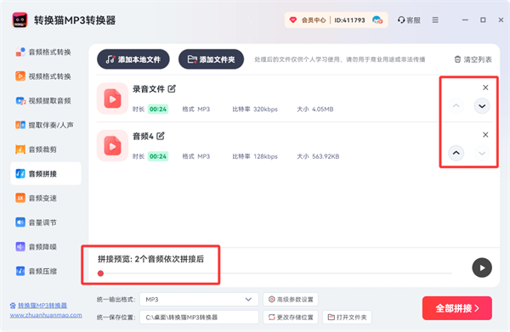Remove 录音文件 from the list
Image resolution: width=510 pixels, height=332 pixels.
(x=485, y=87)
